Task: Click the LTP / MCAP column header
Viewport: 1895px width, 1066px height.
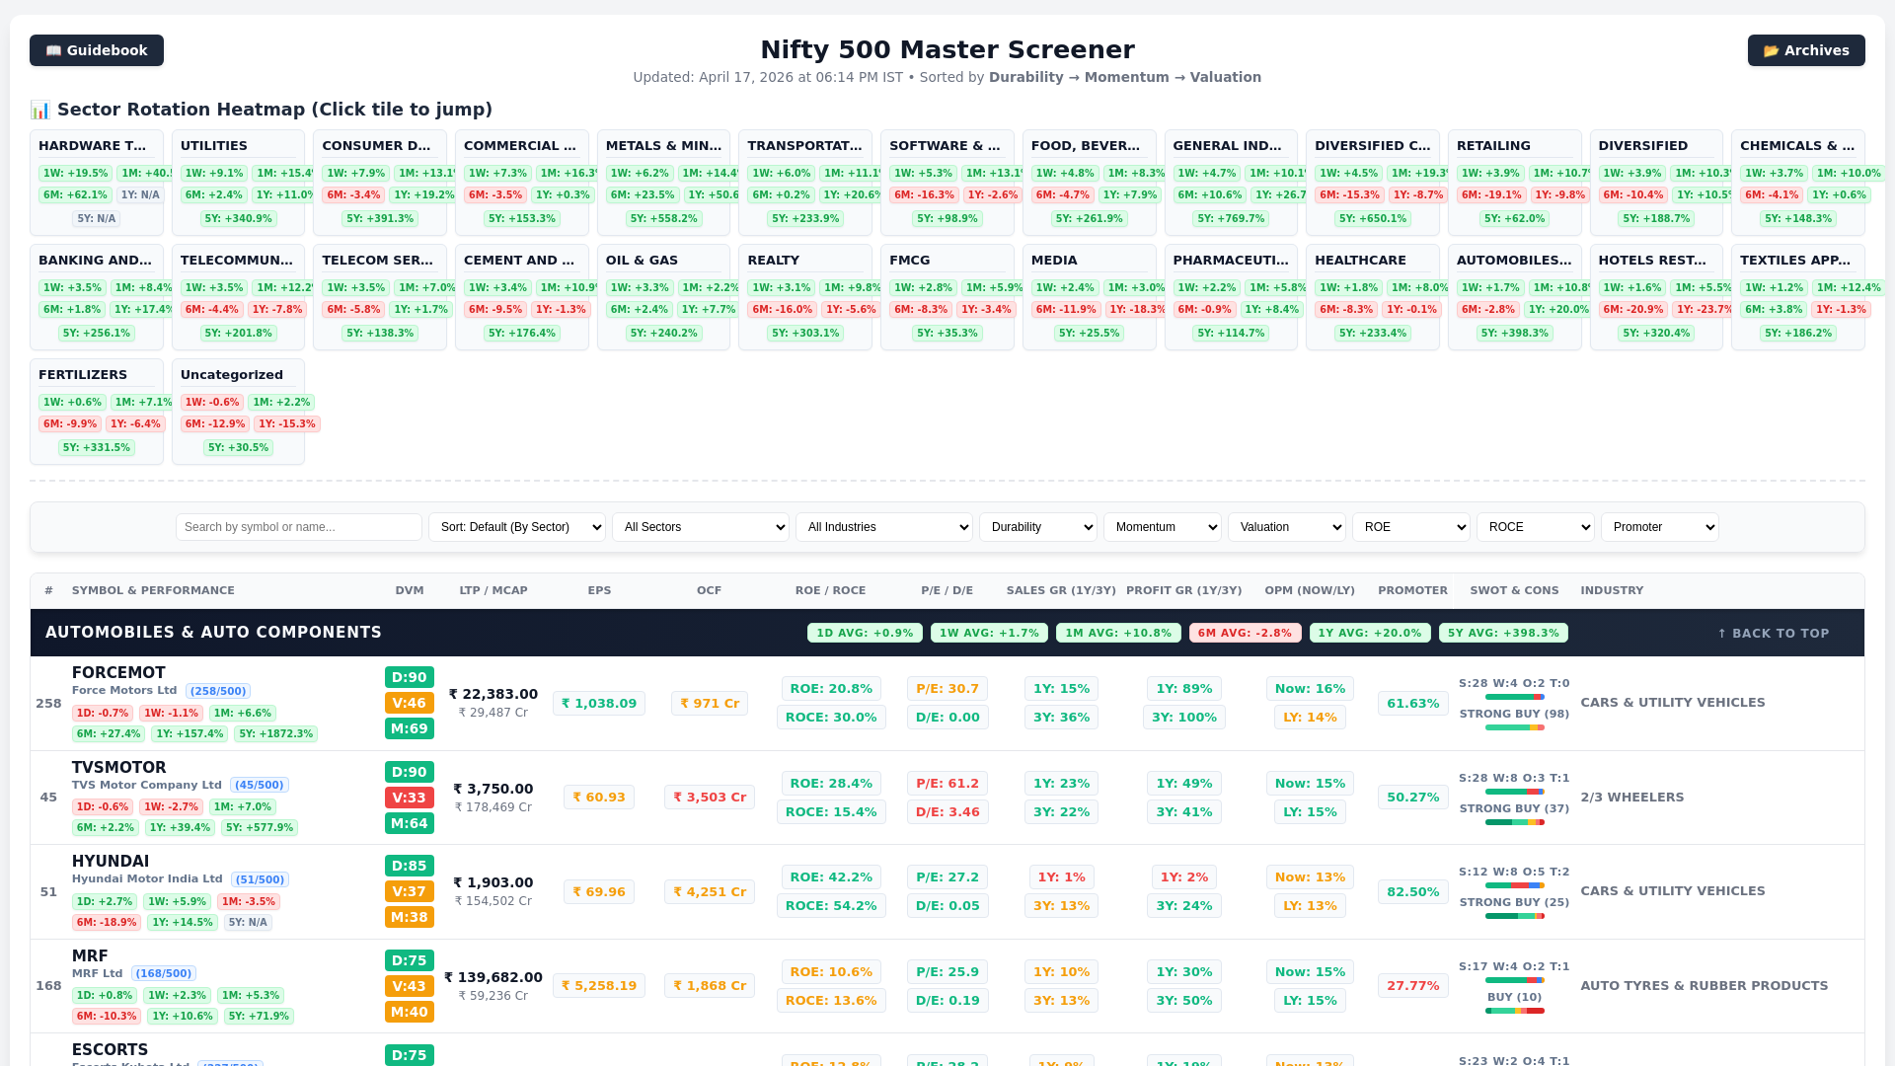Action: click(x=493, y=591)
